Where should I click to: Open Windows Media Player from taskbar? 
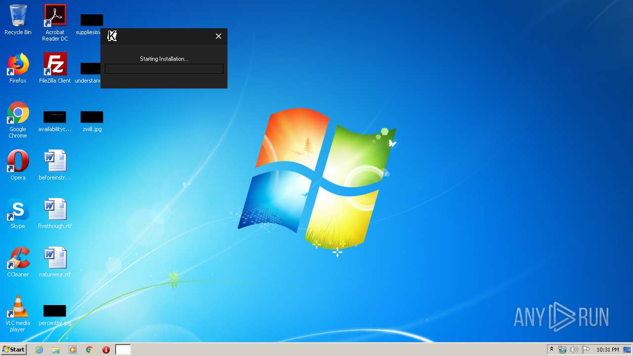coord(73,350)
